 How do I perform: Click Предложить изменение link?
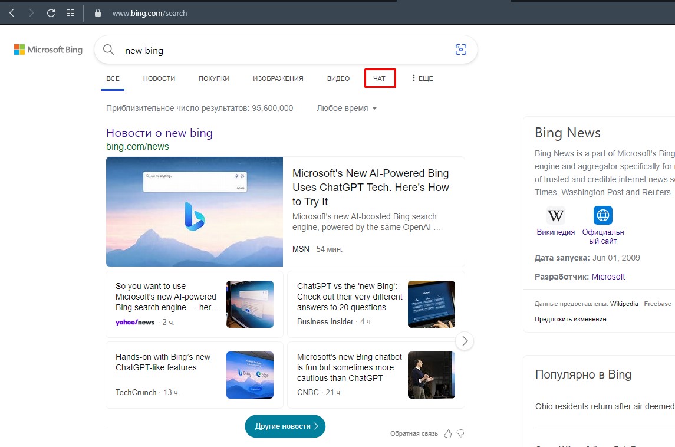click(x=571, y=319)
